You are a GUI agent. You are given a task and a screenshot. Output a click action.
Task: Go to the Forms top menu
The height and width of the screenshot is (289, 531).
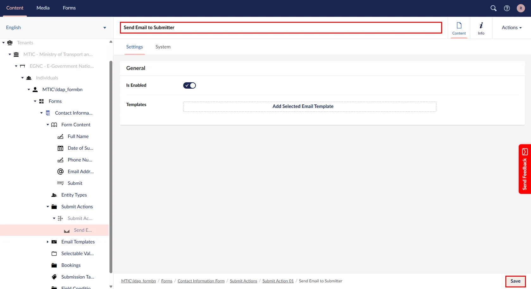click(69, 8)
